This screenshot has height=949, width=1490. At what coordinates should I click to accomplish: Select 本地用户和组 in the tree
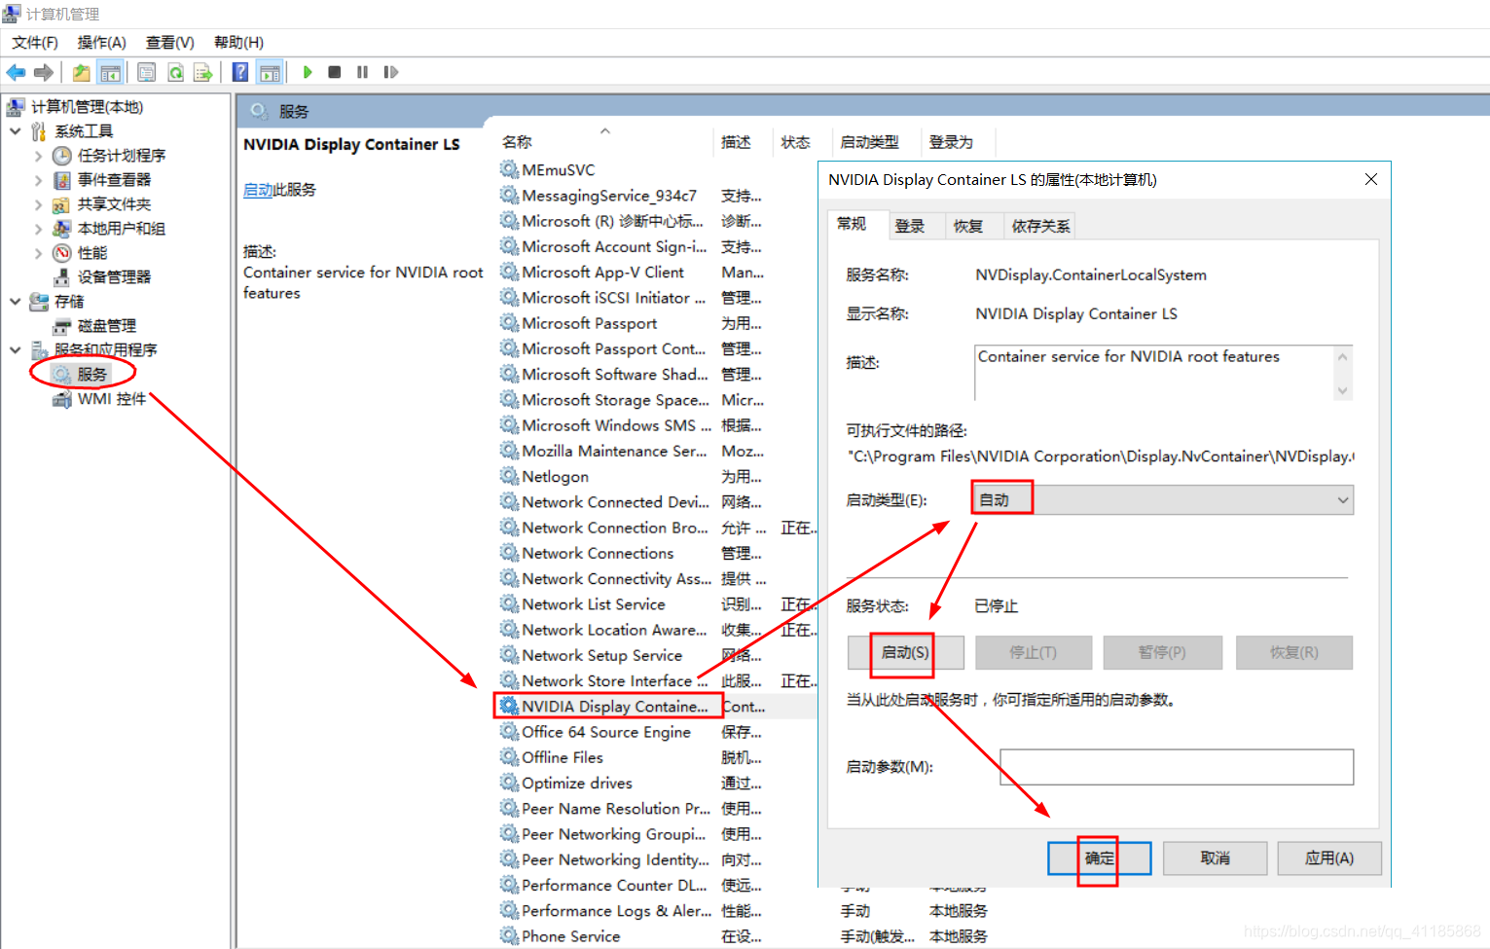coord(121,229)
